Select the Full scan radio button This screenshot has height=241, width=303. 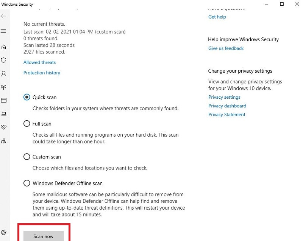(x=27, y=123)
